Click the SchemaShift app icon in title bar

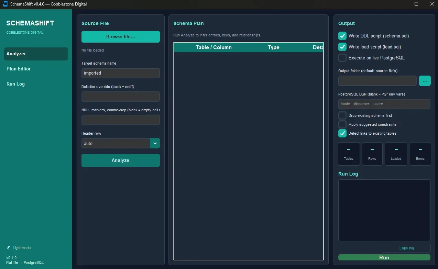tap(5, 4)
